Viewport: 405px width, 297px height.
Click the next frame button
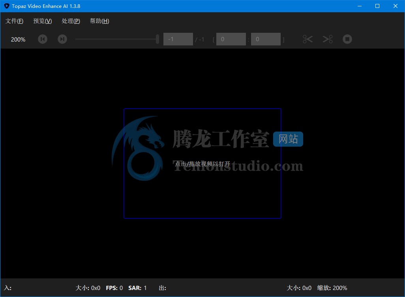(62, 39)
